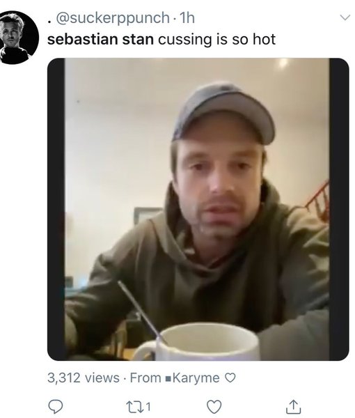Open the @suckerppunch handle link
The height and width of the screenshot is (418, 355).
pos(113,18)
